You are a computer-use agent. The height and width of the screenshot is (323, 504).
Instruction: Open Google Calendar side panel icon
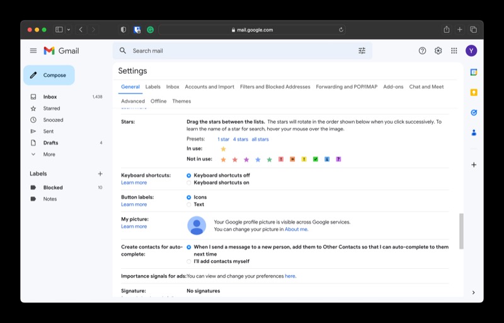coord(474,73)
